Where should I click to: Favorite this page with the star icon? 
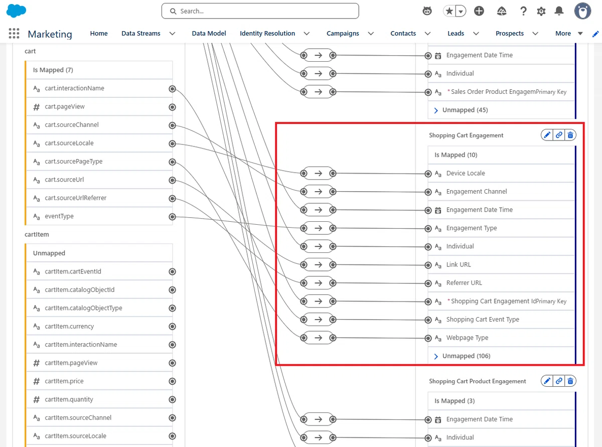coord(449,11)
